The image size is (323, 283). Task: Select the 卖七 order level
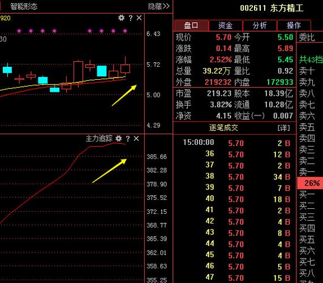point(307,105)
